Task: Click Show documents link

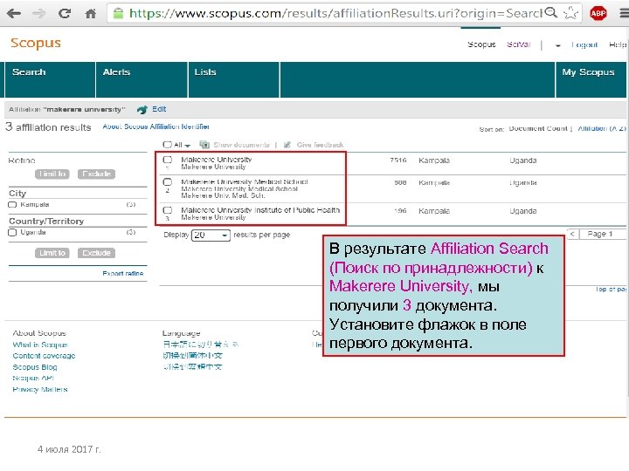Action: tap(241, 145)
